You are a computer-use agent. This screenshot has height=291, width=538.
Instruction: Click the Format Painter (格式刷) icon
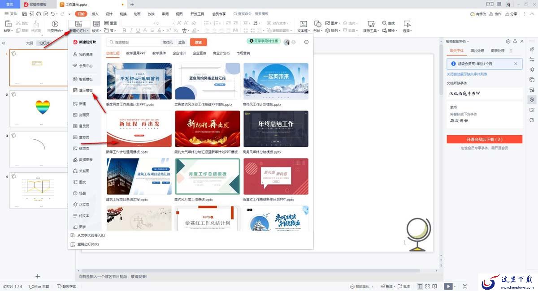36,24
